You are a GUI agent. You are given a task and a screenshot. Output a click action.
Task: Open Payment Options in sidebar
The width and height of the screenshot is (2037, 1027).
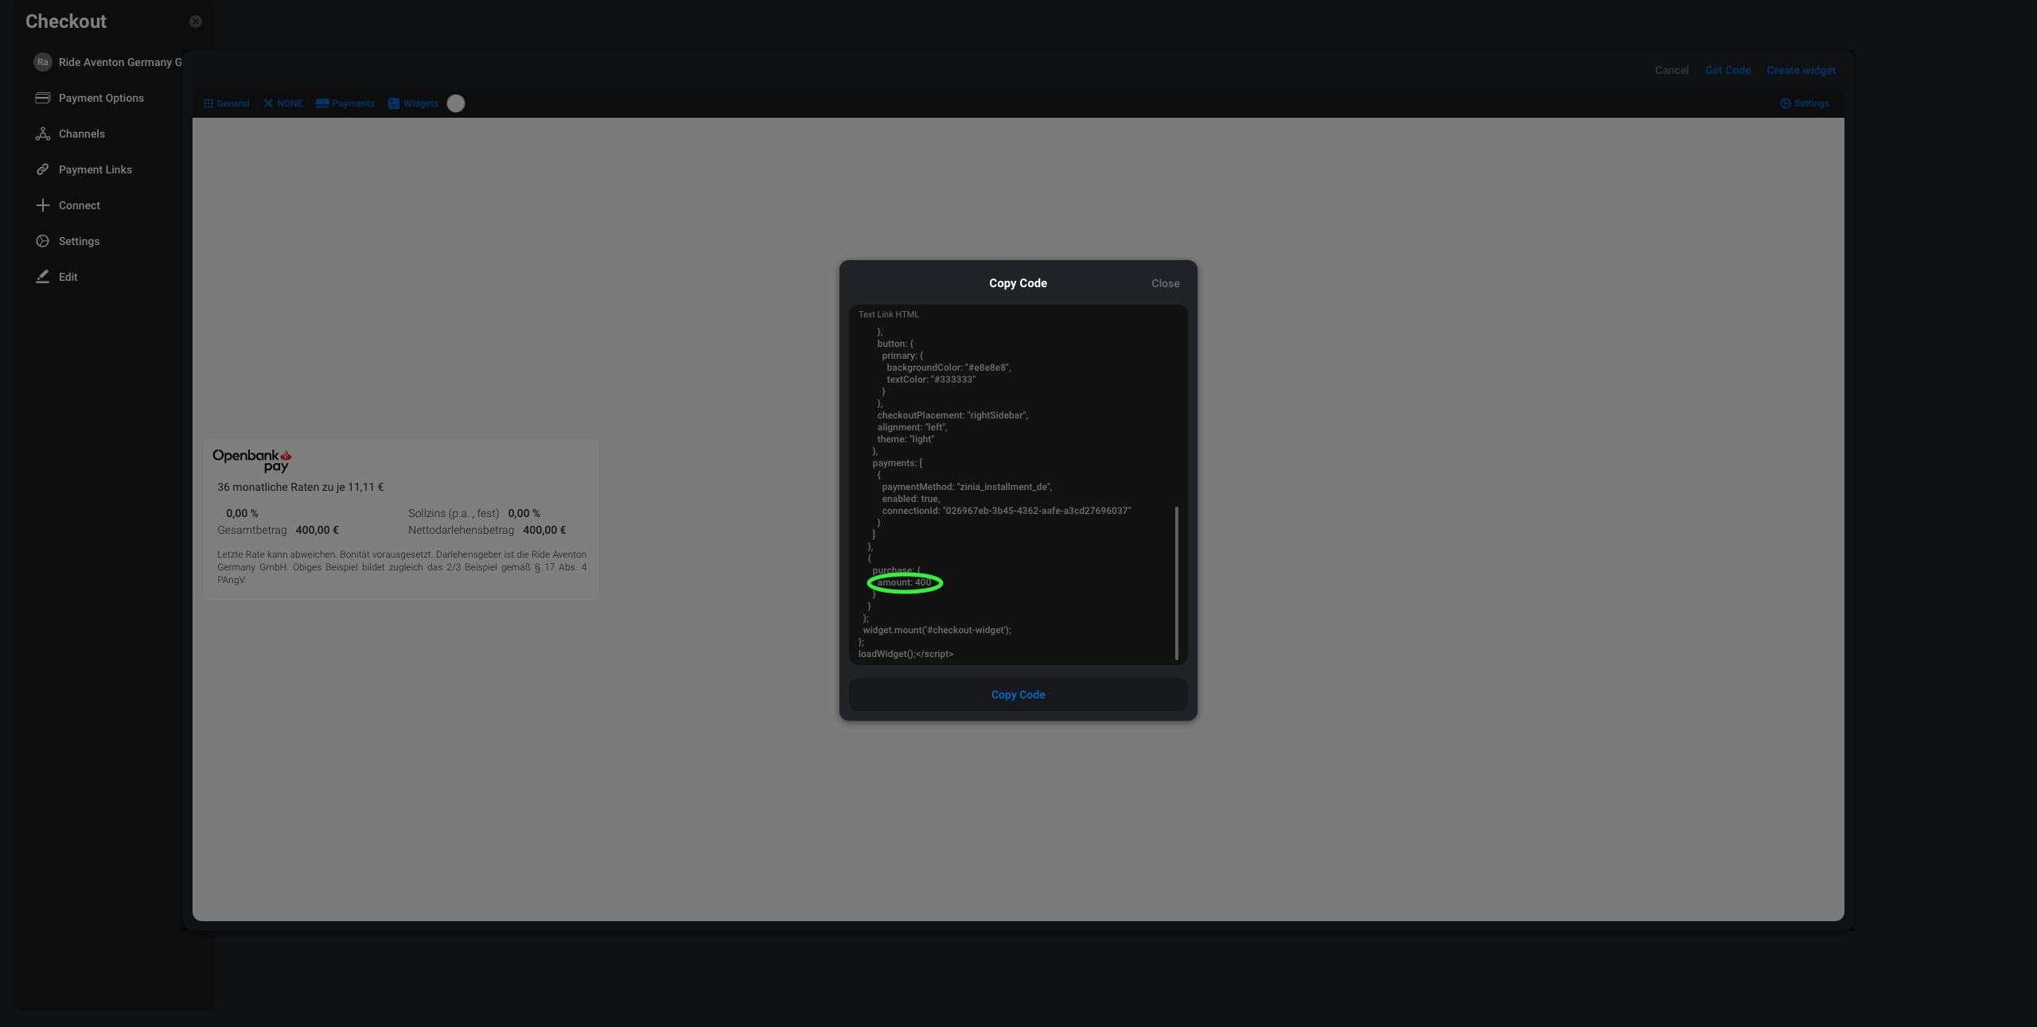[x=90, y=98]
